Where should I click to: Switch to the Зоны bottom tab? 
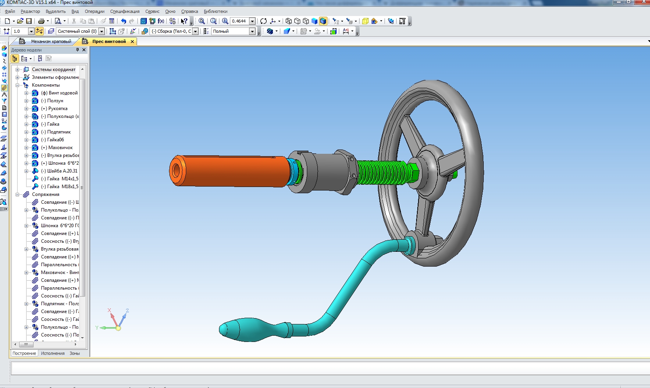click(75, 353)
